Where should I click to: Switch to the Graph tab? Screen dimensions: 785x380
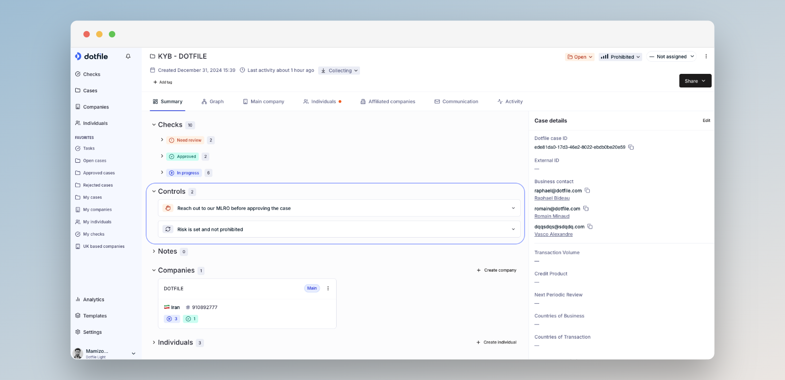click(x=212, y=102)
